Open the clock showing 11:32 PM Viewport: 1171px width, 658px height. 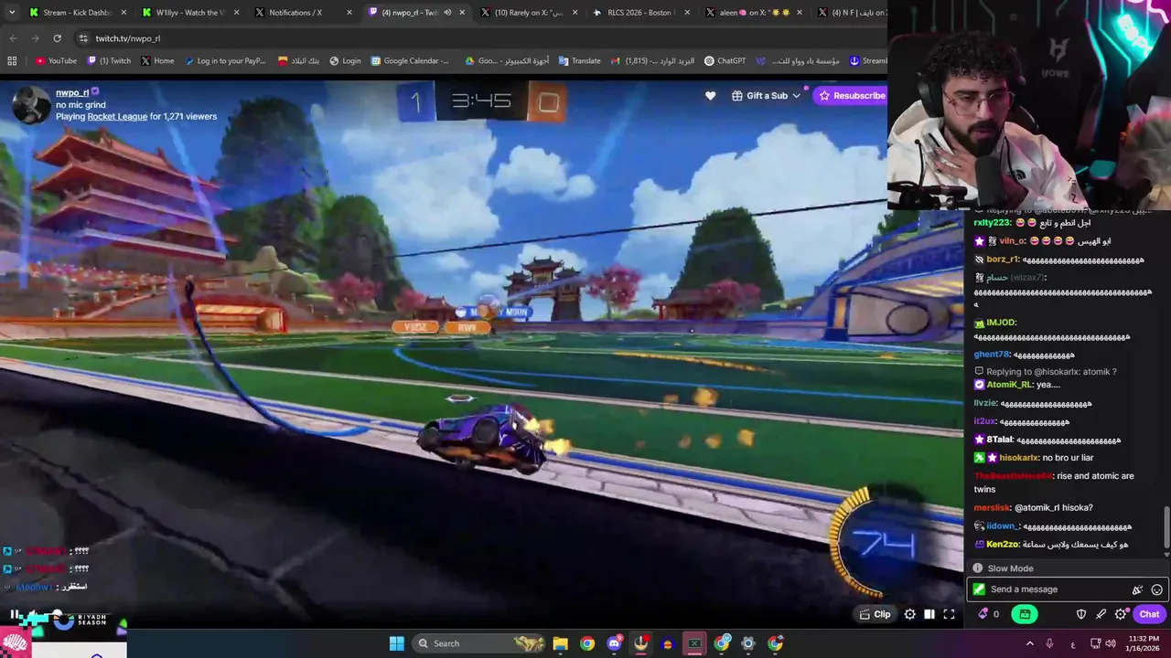point(1144,643)
